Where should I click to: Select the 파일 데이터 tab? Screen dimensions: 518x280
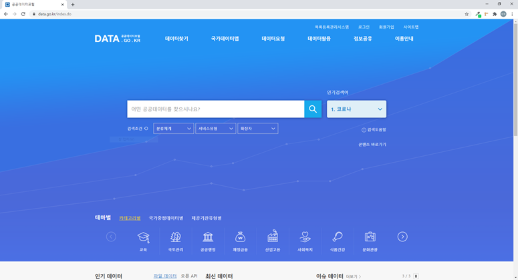(x=165, y=276)
